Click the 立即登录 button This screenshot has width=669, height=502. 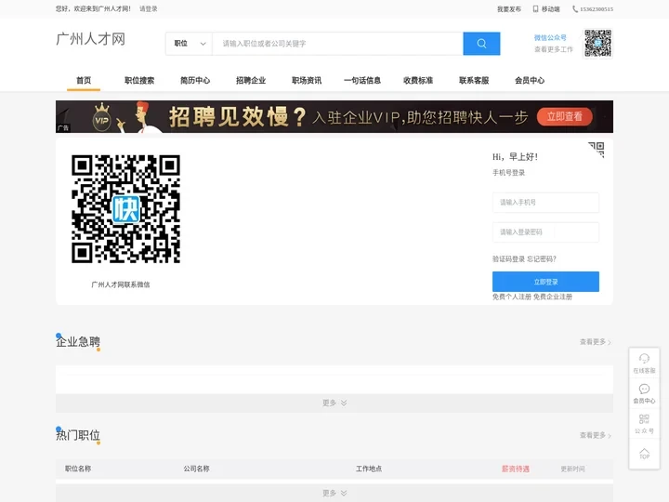(545, 282)
